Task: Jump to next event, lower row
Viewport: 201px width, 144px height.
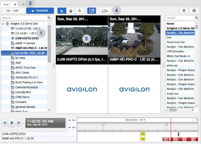Action: (74, 127)
